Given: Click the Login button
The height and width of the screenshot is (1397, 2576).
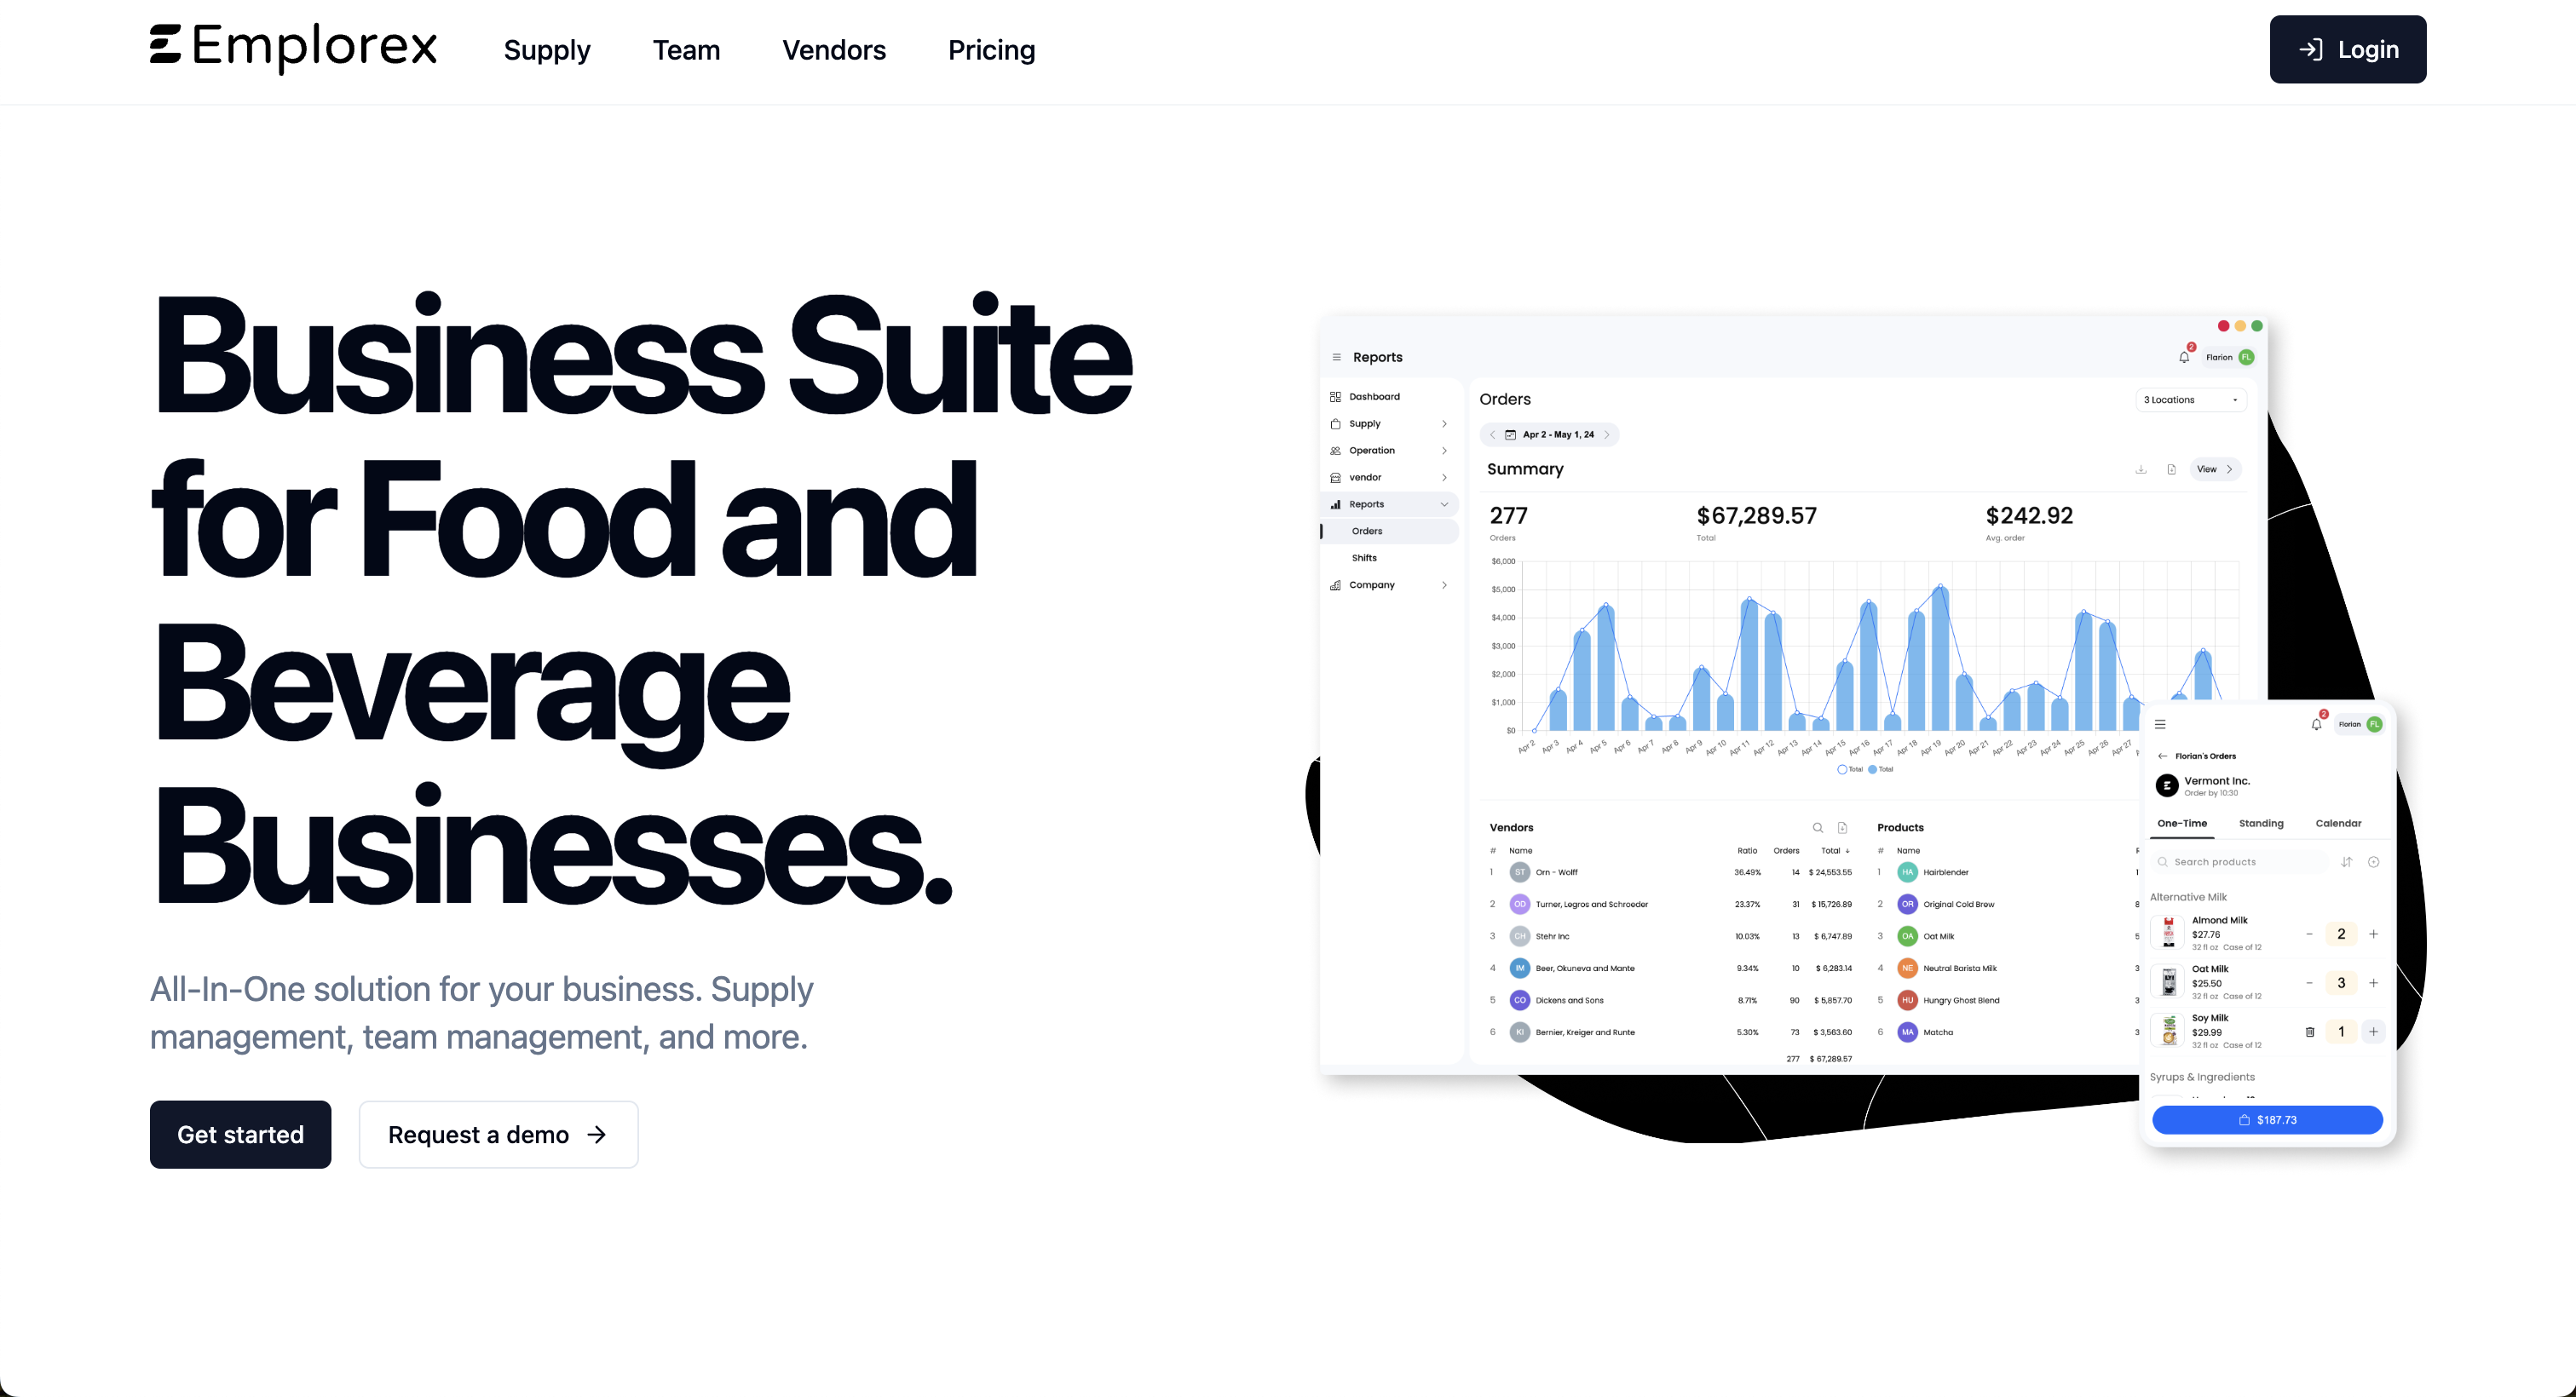Looking at the screenshot, I should coord(2347,49).
